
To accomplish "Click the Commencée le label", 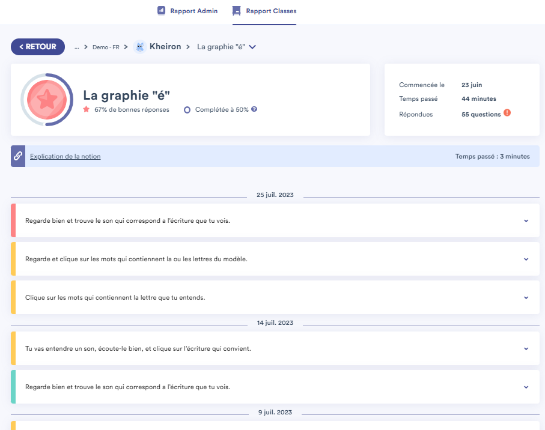I will [x=422, y=85].
